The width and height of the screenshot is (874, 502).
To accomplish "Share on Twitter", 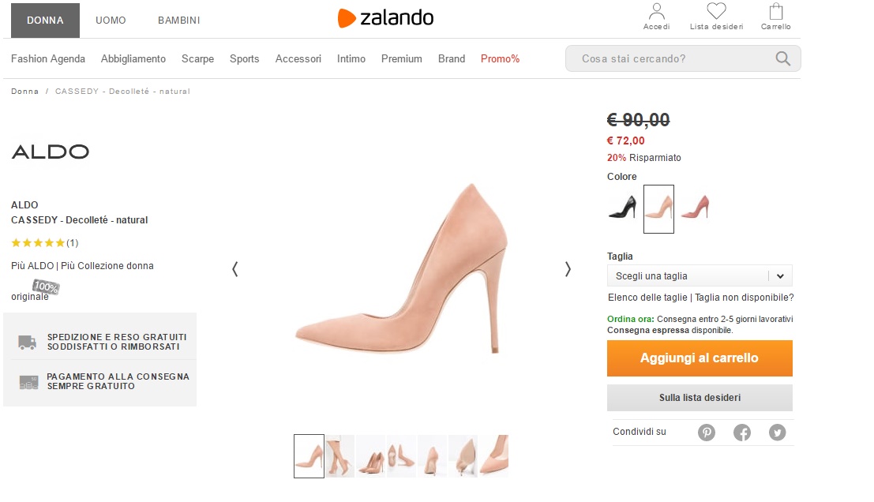I will (778, 433).
